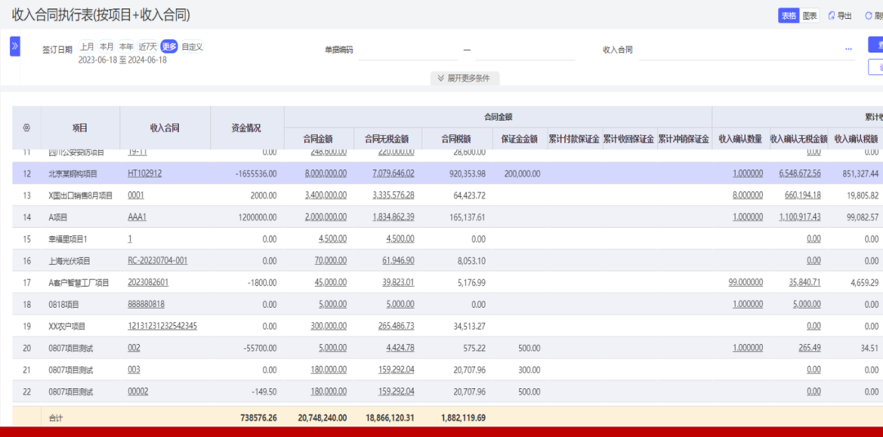This screenshot has width=883, height=437.
Task: Choose 自定义 custom date range
Action: 192,47
